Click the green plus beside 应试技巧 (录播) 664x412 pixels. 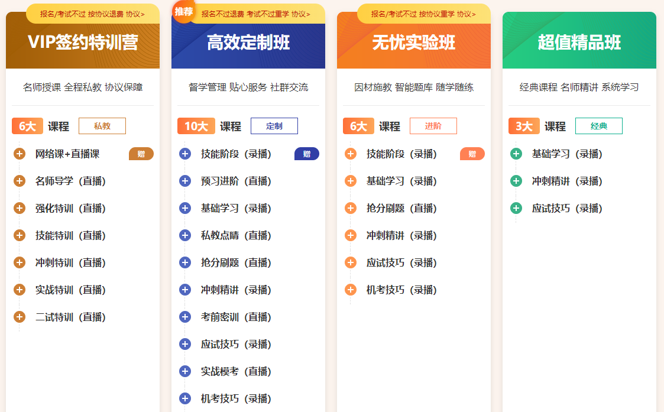point(516,208)
